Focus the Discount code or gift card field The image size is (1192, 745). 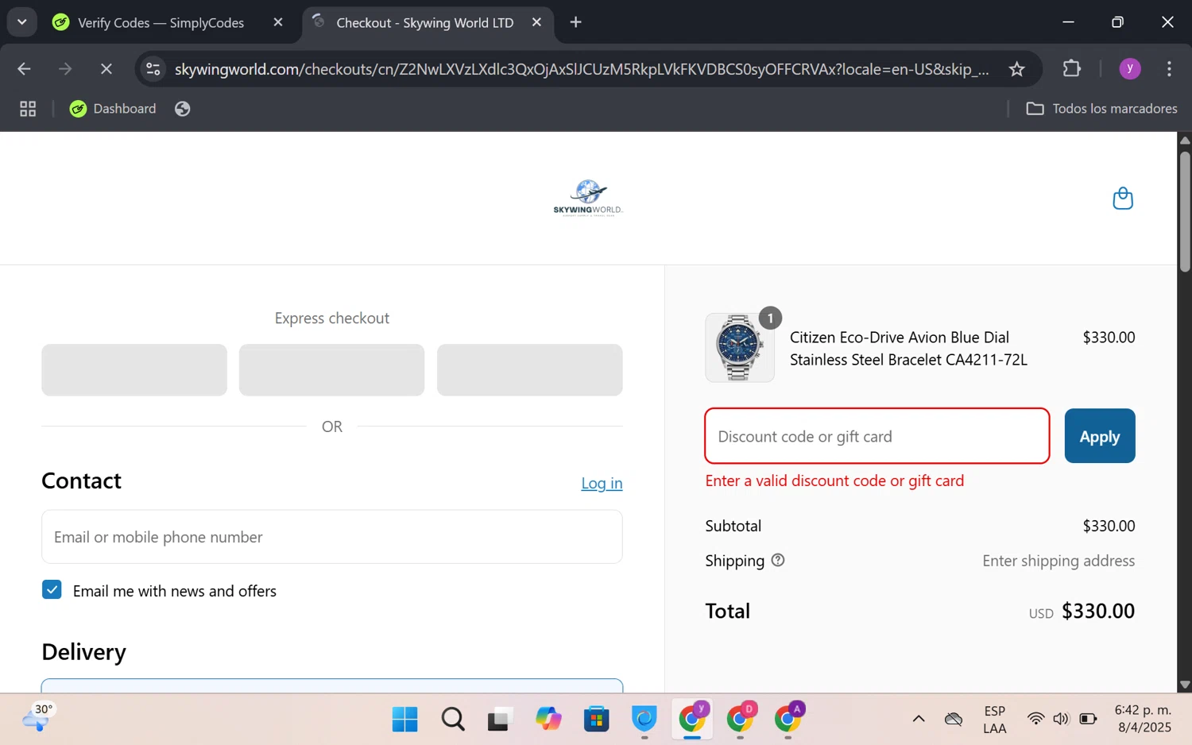pos(877,436)
